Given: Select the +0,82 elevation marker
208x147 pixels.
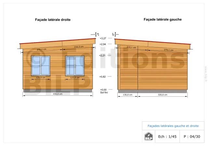Looking at the screenshot, I should click(103, 77).
